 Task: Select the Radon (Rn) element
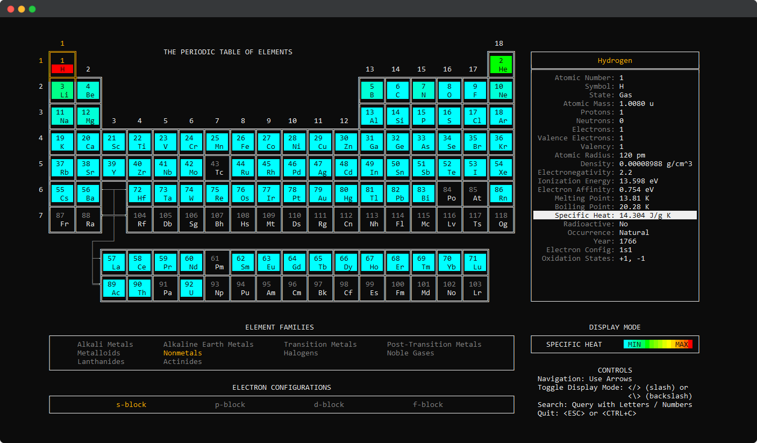coord(501,194)
